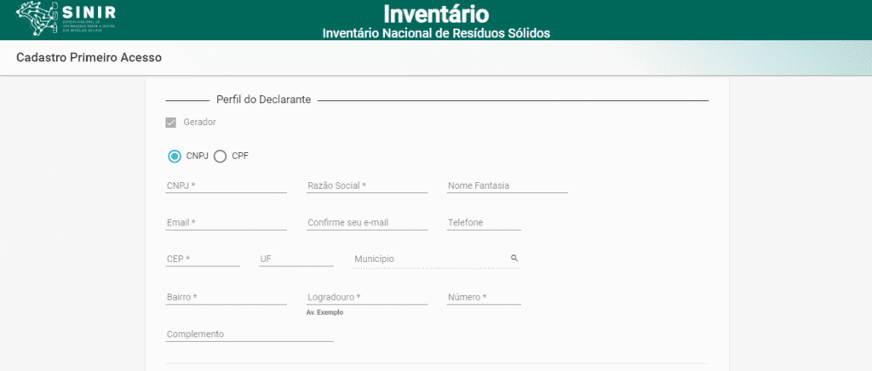
Task: Click the UF field
Action: tap(296, 260)
